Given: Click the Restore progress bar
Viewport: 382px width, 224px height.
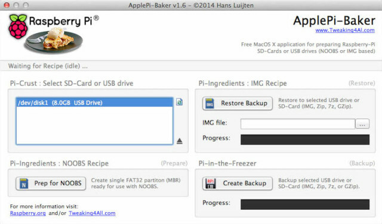Looking at the screenshot, I should click(x=305, y=139).
